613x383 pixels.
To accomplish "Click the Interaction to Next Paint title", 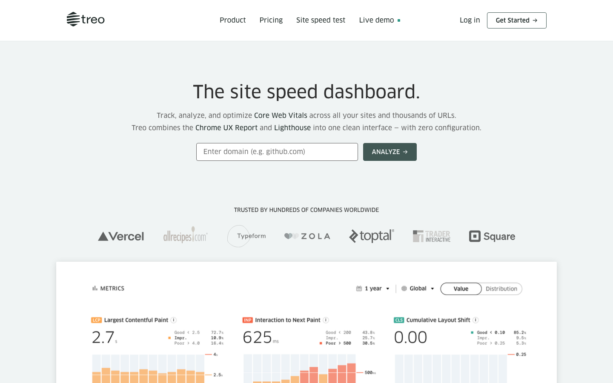I will point(288,320).
